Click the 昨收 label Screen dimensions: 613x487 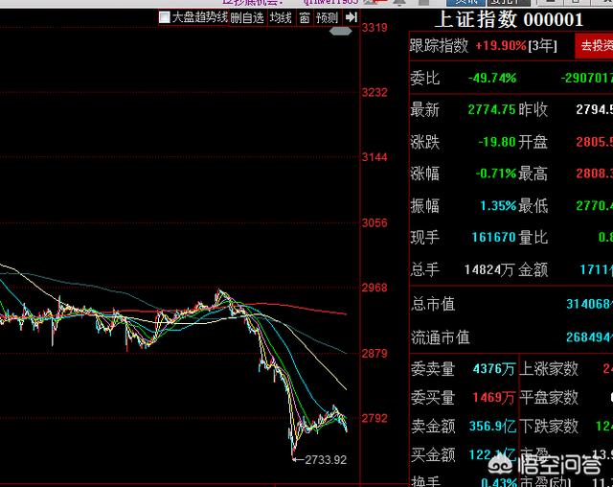pos(534,109)
